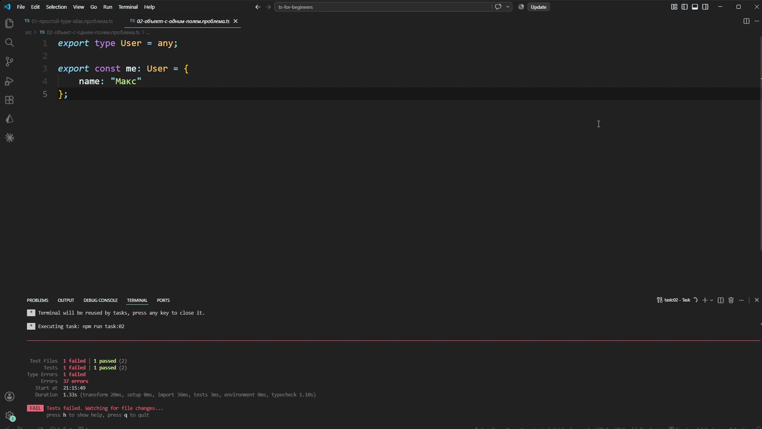This screenshot has height=429, width=762.
Task: Toggle the bottom panel layout button
Action: 695,7
